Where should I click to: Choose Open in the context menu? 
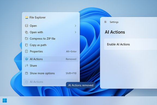pyautogui.click(x=51, y=26)
